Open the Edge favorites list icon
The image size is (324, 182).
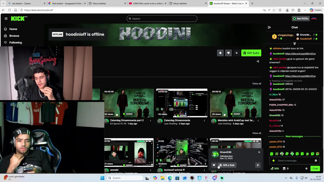coord(293,10)
